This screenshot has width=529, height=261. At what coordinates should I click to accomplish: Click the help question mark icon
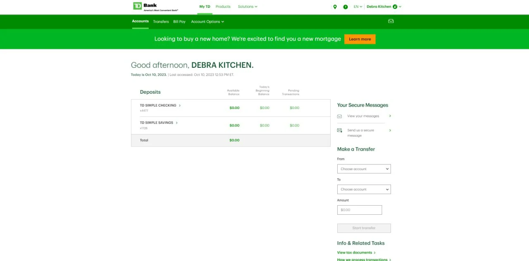[x=346, y=7]
